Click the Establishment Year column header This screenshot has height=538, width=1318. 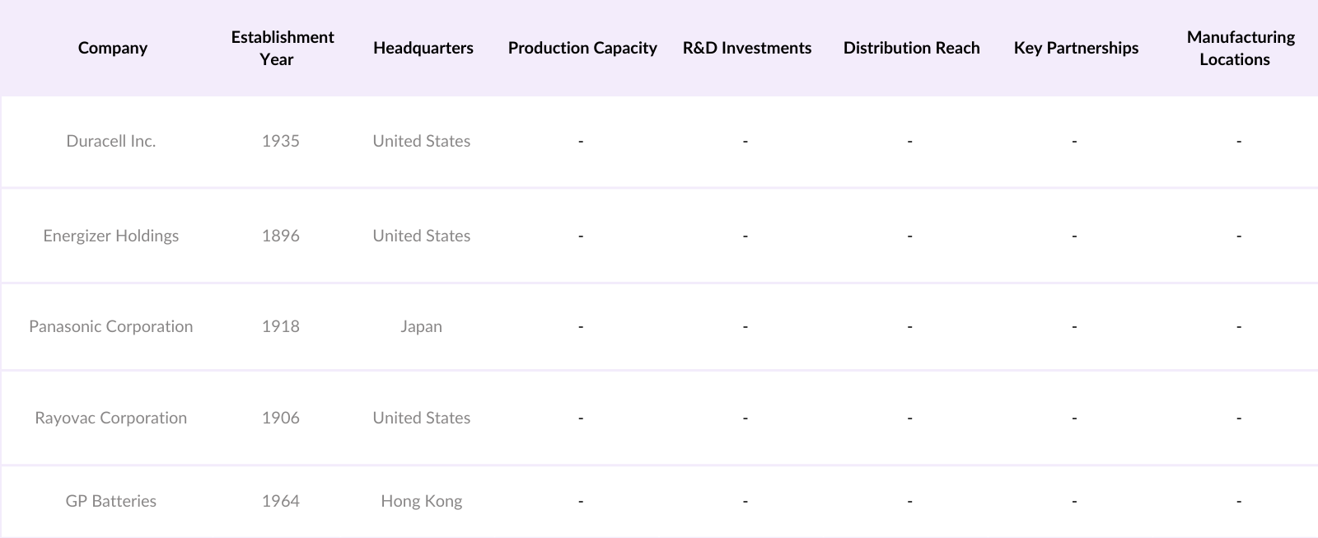pyautogui.click(x=282, y=48)
